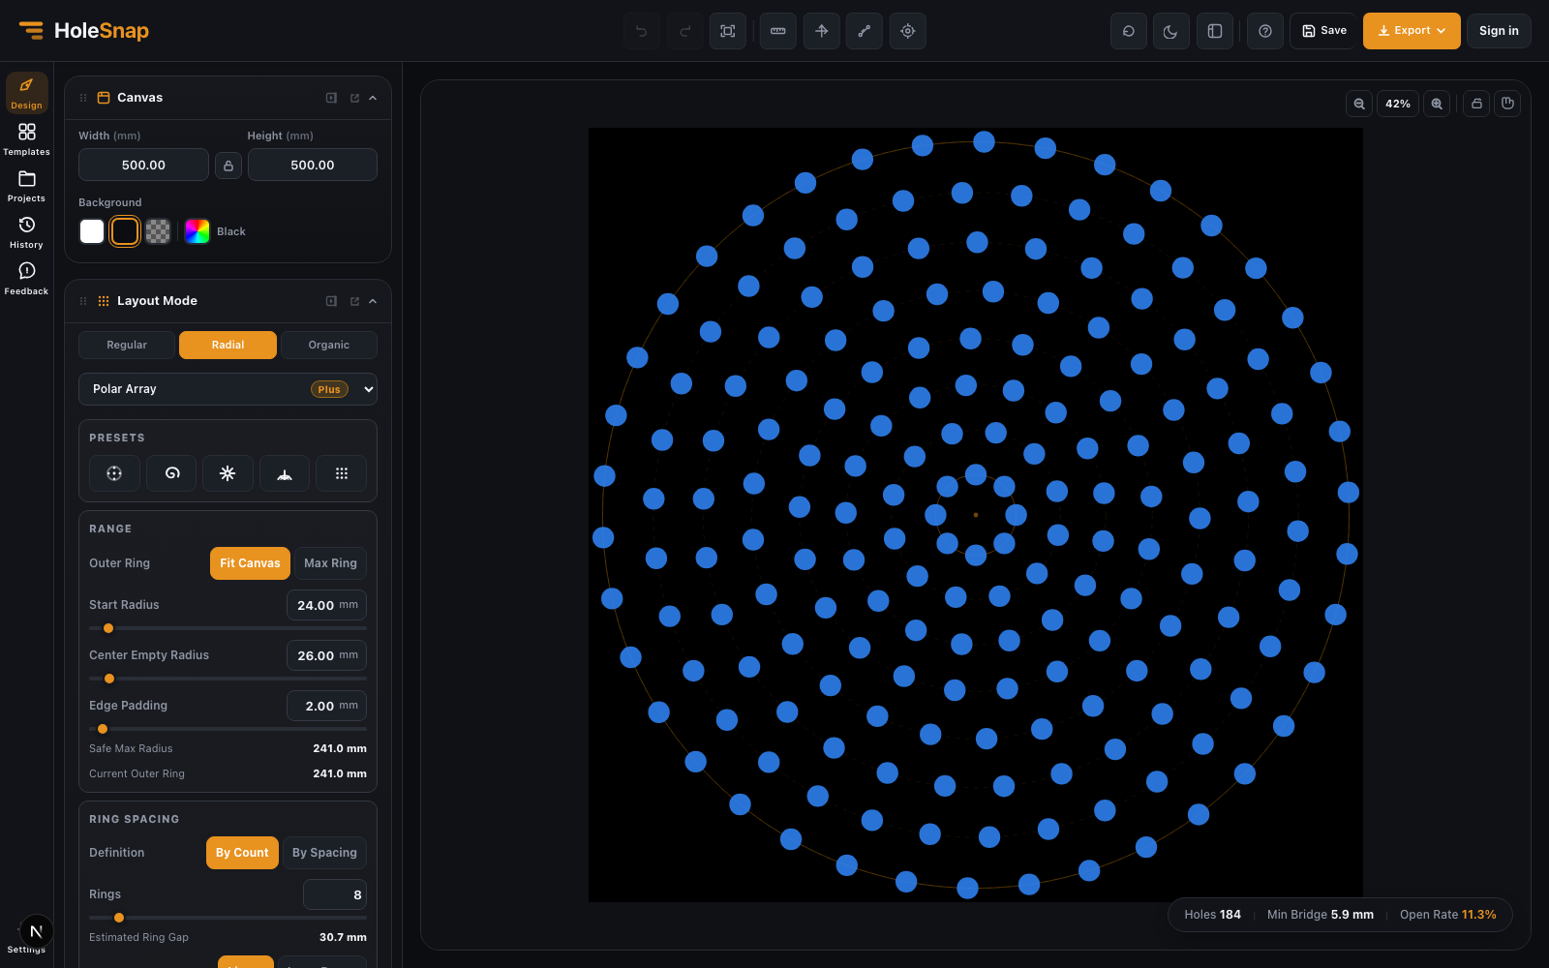Set ring spacing definition to By Spacing
The width and height of the screenshot is (1549, 968).
pos(324,853)
